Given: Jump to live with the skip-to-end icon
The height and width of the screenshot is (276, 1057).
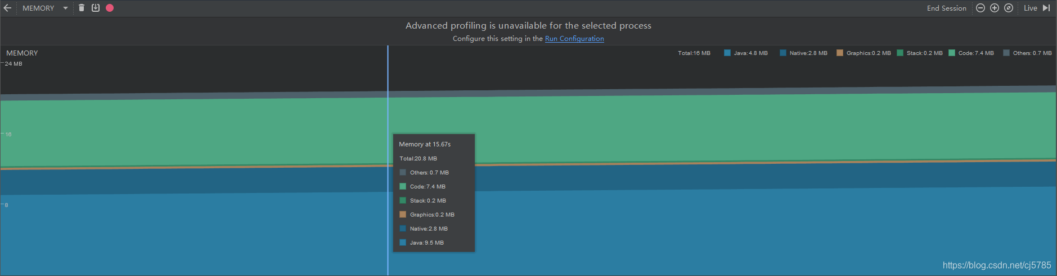Looking at the screenshot, I should coord(1046,8).
